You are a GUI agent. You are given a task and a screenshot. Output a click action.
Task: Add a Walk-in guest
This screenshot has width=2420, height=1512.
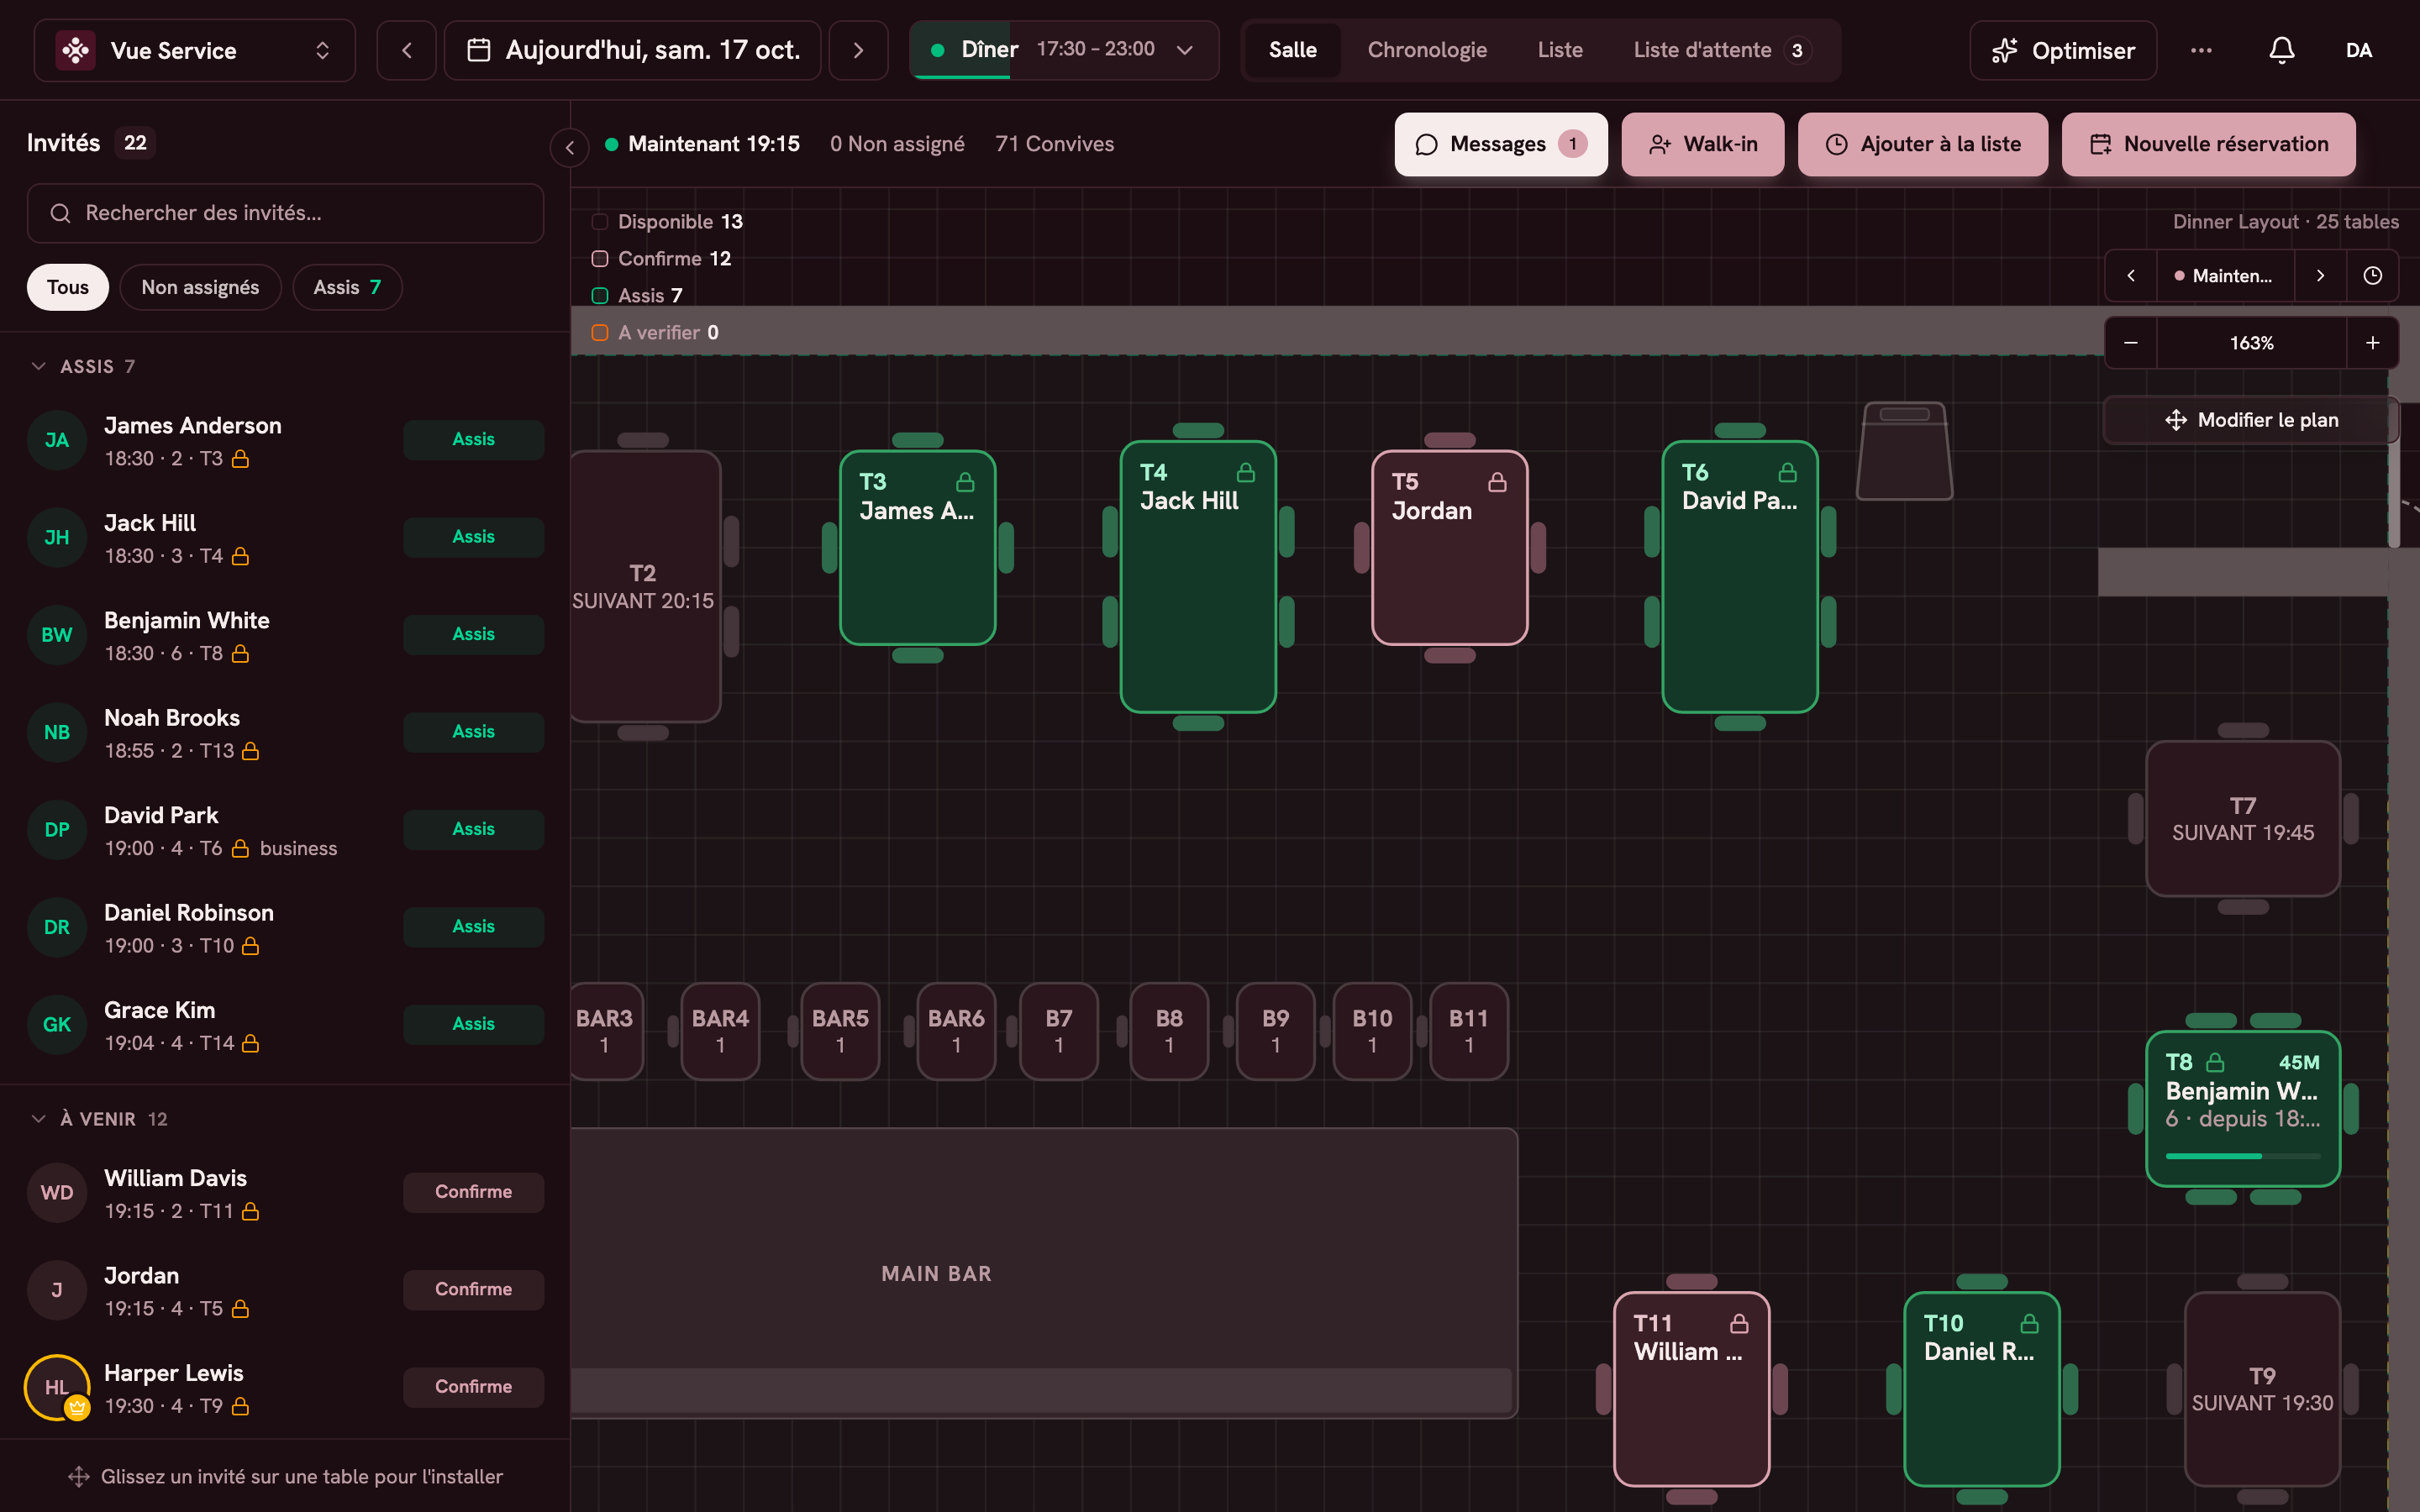coord(1702,144)
